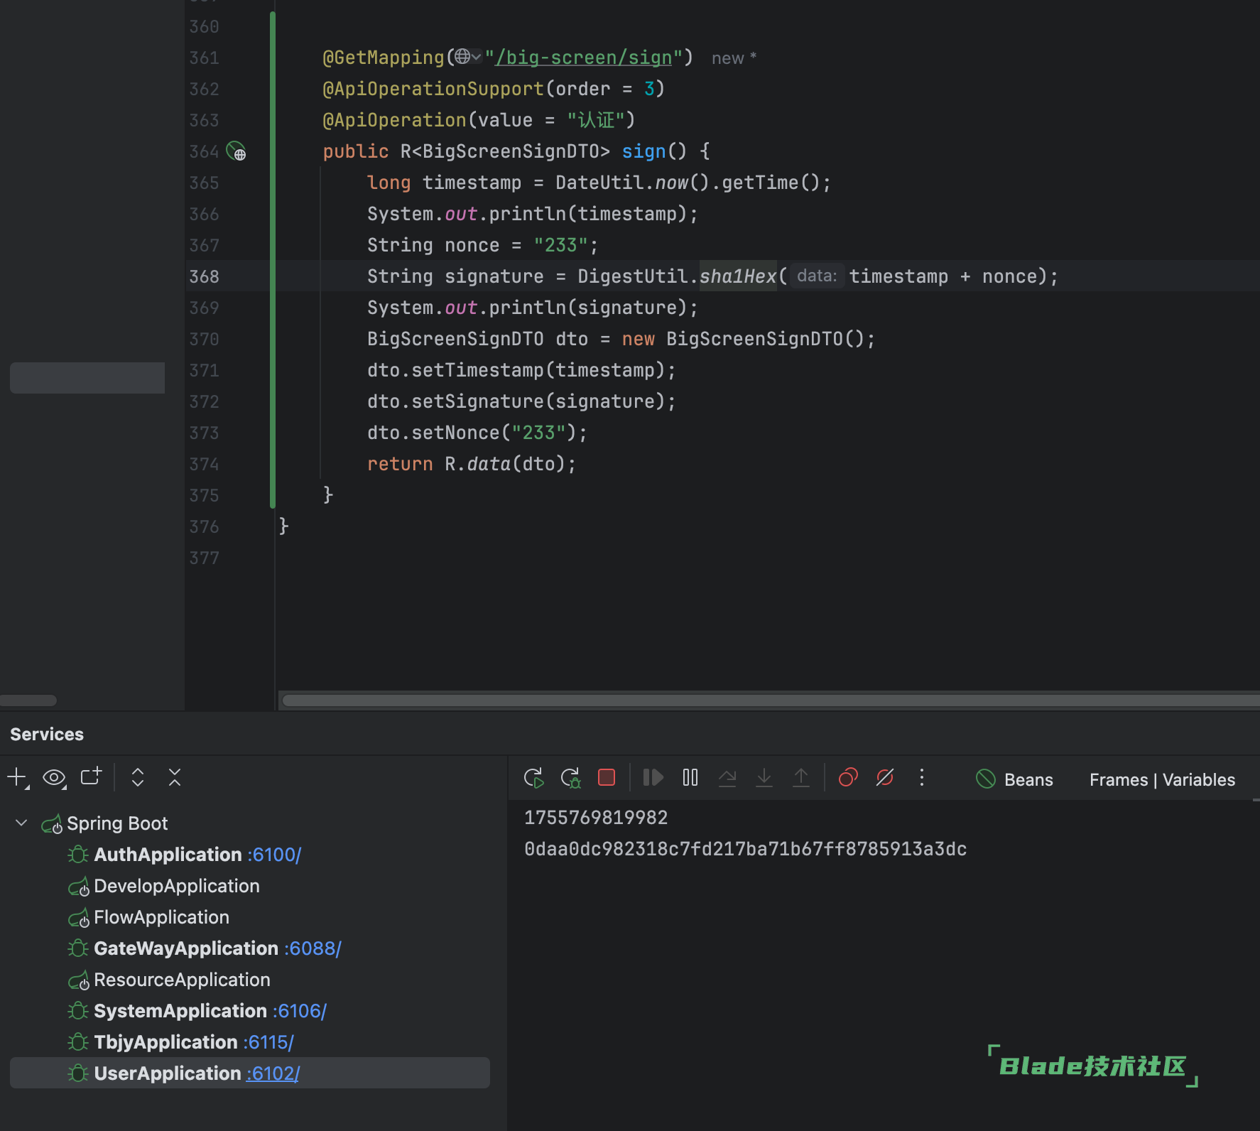
Task: Click the DevelopApplication spring run icon
Action: (78, 886)
